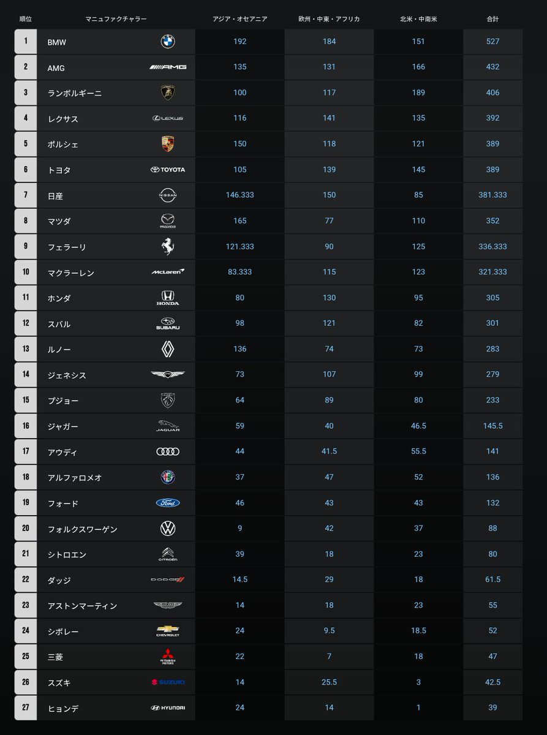Click the 北米・中南米 column header
This screenshot has width=547, height=735.
418,19
